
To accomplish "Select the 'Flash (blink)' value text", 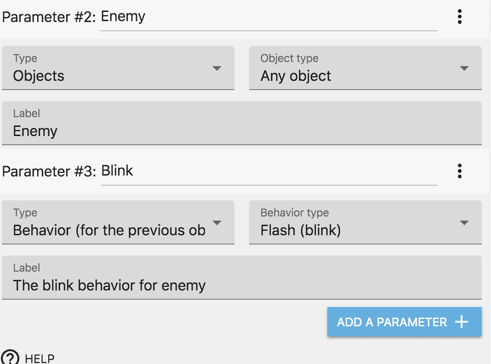I will tap(301, 230).
